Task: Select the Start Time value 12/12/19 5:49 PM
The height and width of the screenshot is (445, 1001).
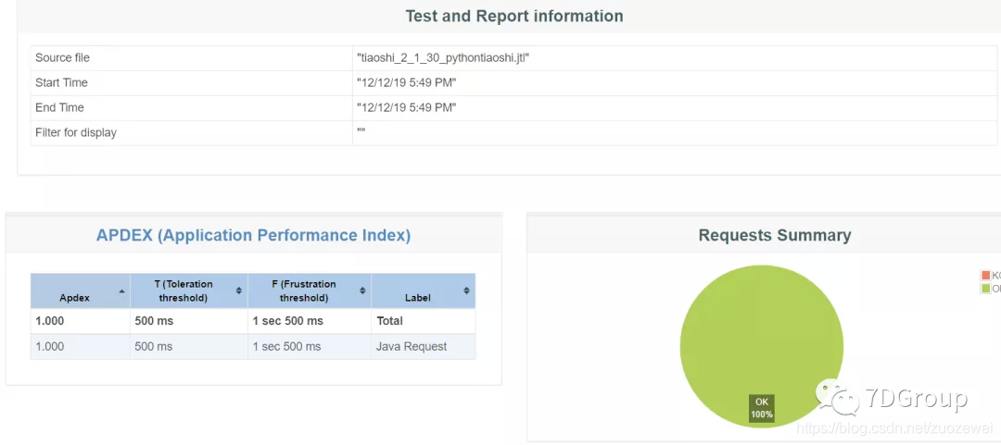Action: pos(407,83)
